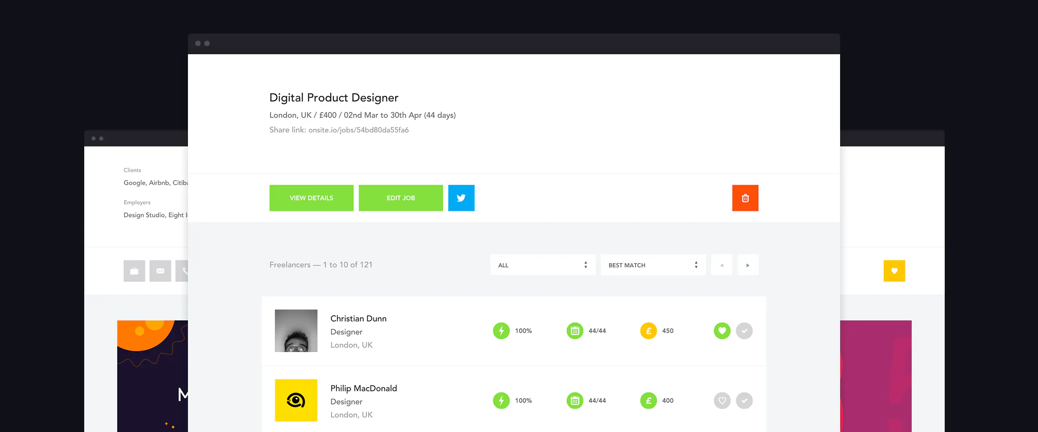Image resolution: width=1038 pixels, height=432 pixels.
Task: Toggle Christian Dunn's checkmark selection
Action: tap(745, 331)
